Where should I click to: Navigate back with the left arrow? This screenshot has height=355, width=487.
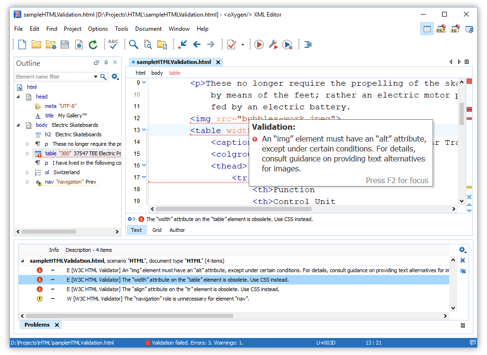pyautogui.click(x=197, y=44)
